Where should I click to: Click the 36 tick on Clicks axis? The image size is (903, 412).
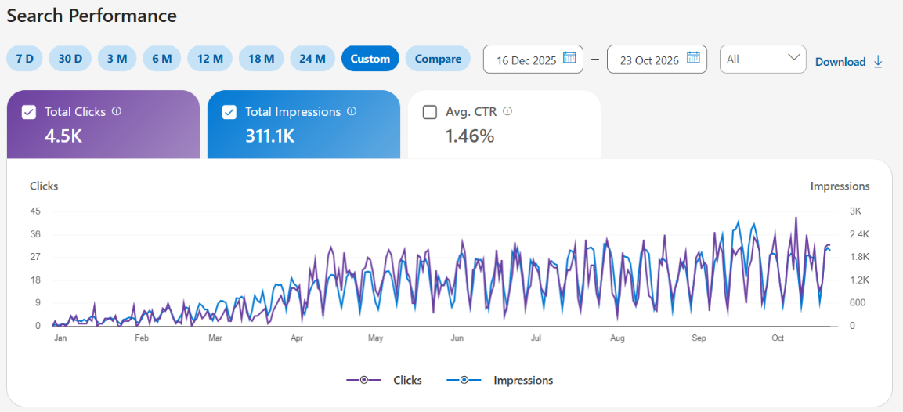tap(35, 234)
